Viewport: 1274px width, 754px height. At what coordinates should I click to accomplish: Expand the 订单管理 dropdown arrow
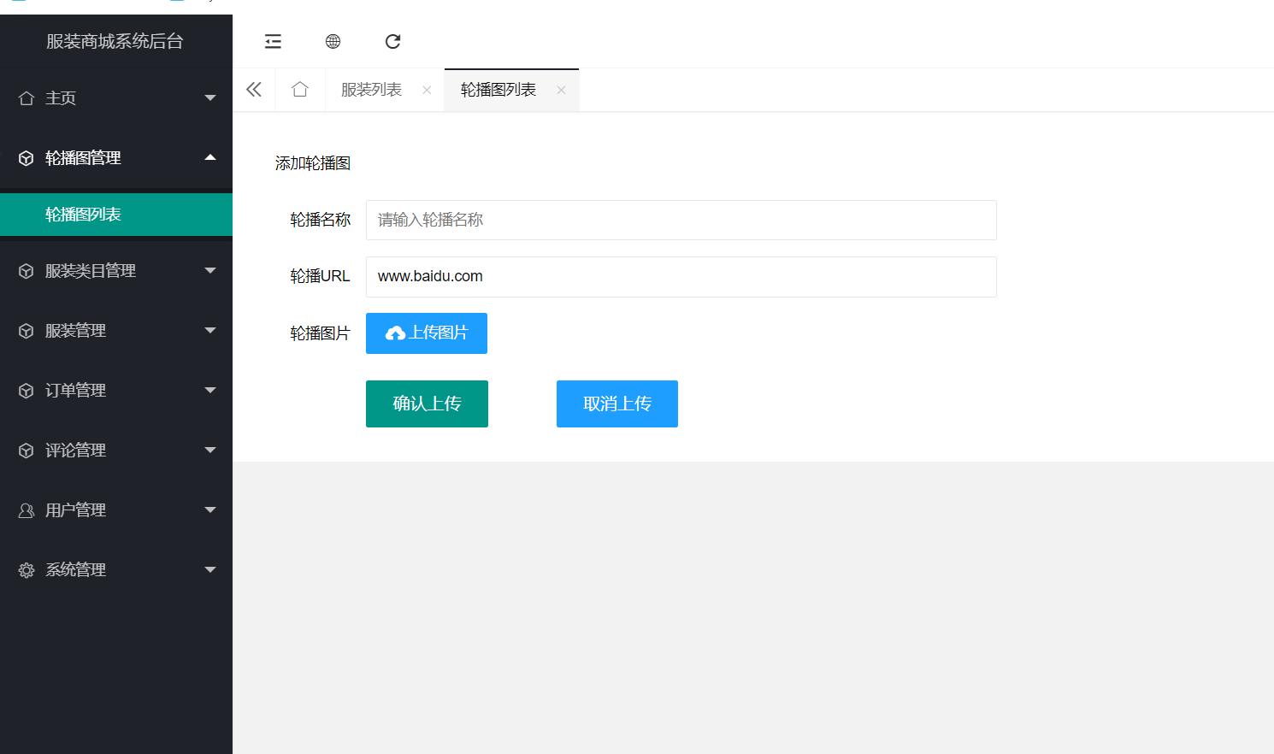(x=210, y=391)
